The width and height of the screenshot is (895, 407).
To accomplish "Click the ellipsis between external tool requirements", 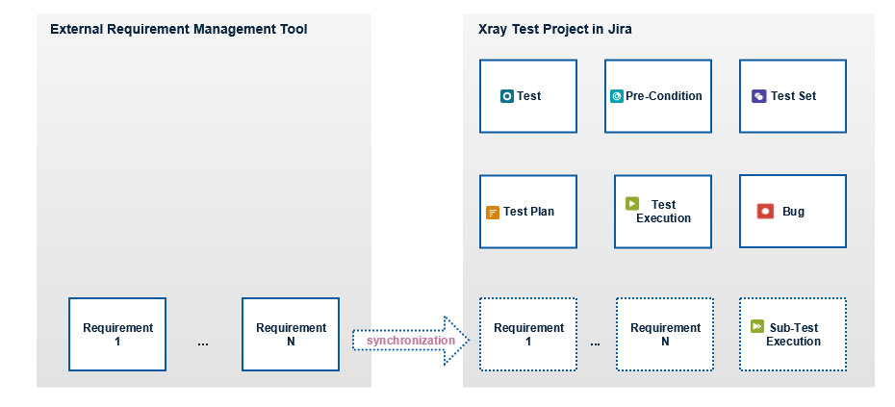I will [x=203, y=344].
